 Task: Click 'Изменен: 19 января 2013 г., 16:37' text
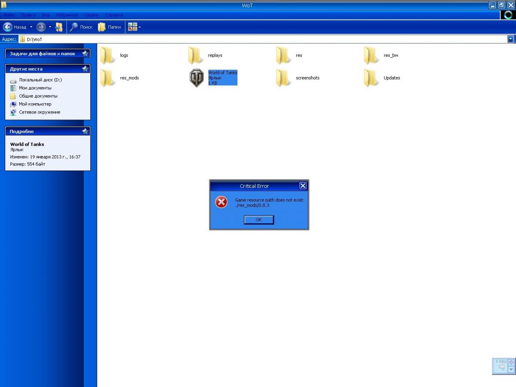pos(45,157)
